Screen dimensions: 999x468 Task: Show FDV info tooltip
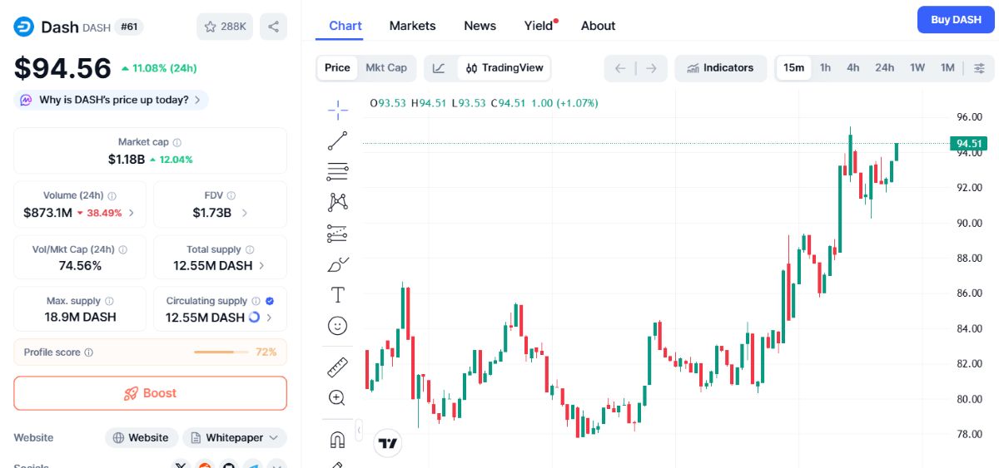(x=231, y=196)
